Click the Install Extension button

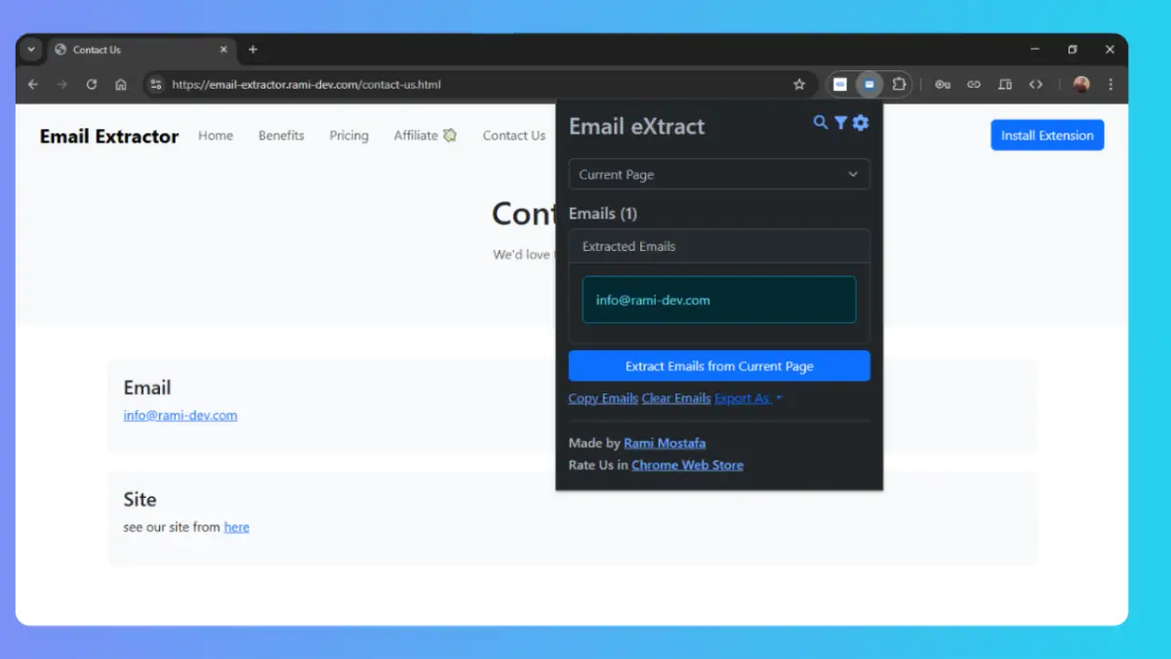pos(1046,135)
